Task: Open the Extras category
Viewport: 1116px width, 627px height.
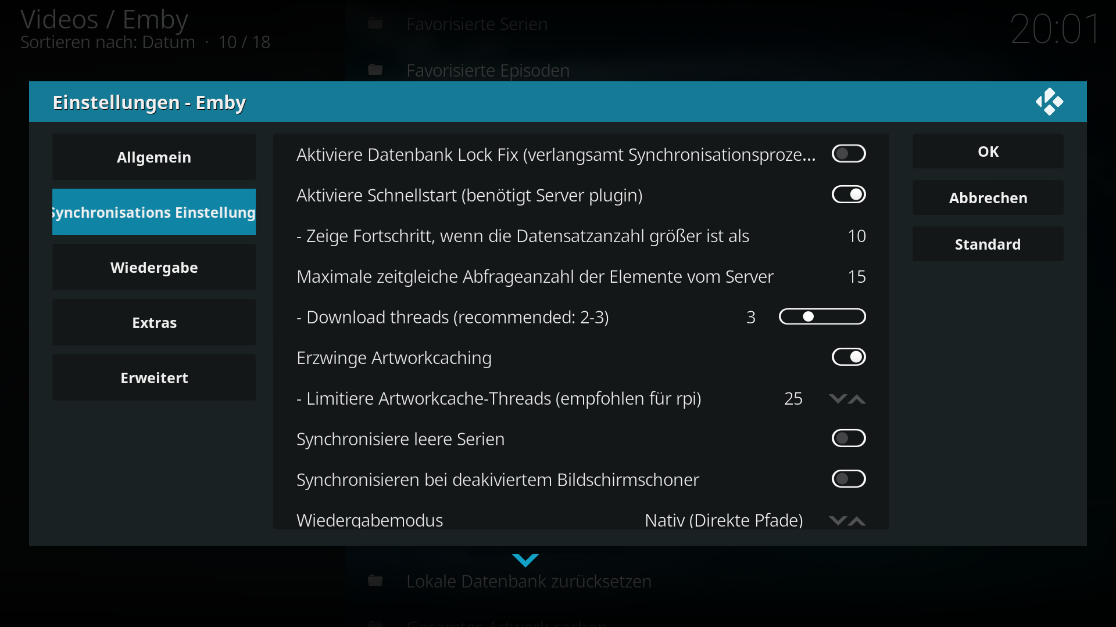Action: [x=154, y=322]
